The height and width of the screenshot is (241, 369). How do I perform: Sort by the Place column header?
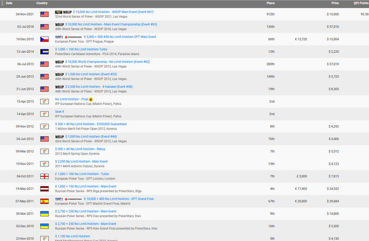(270, 3)
